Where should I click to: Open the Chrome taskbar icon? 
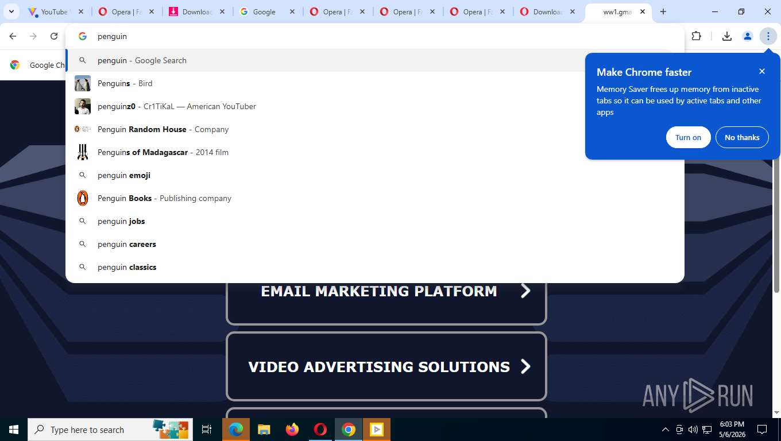click(349, 430)
